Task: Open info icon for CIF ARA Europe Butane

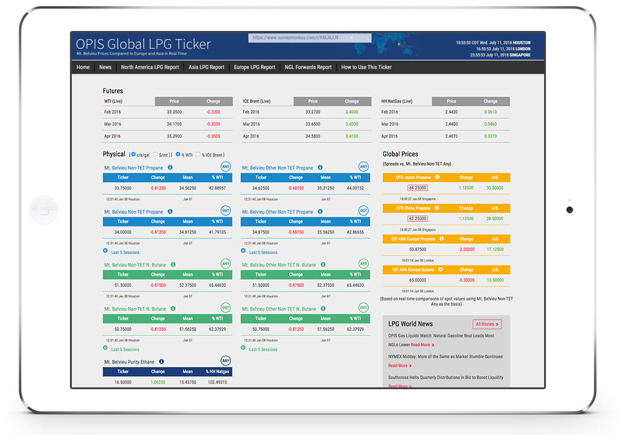Action: pyautogui.click(x=439, y=270)
